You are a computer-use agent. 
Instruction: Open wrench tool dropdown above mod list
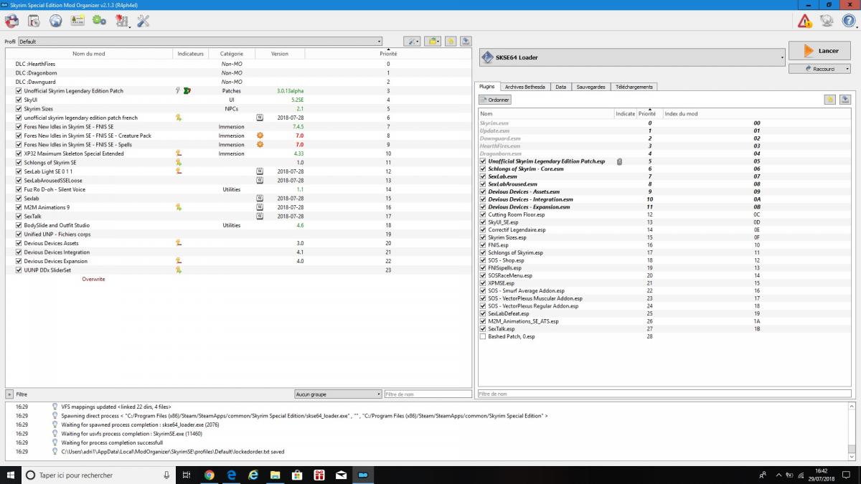(412, 42)
